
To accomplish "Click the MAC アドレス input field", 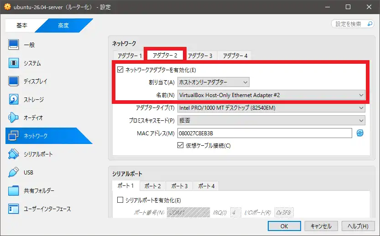I will click(265, 133).
